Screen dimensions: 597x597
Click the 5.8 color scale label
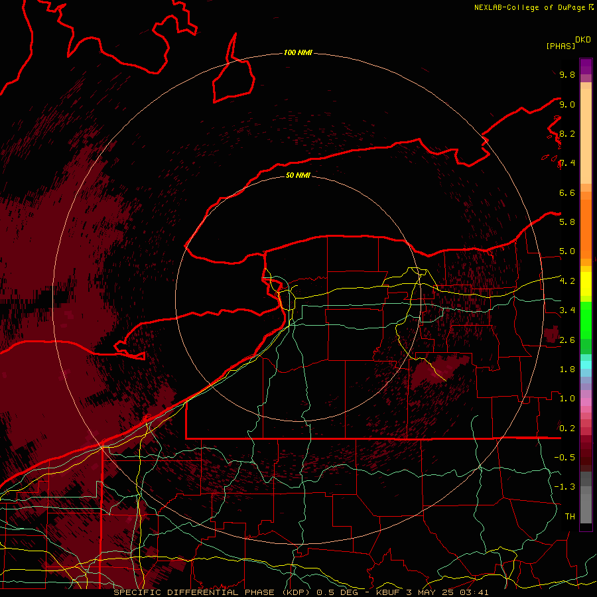(x=567, y=222)
